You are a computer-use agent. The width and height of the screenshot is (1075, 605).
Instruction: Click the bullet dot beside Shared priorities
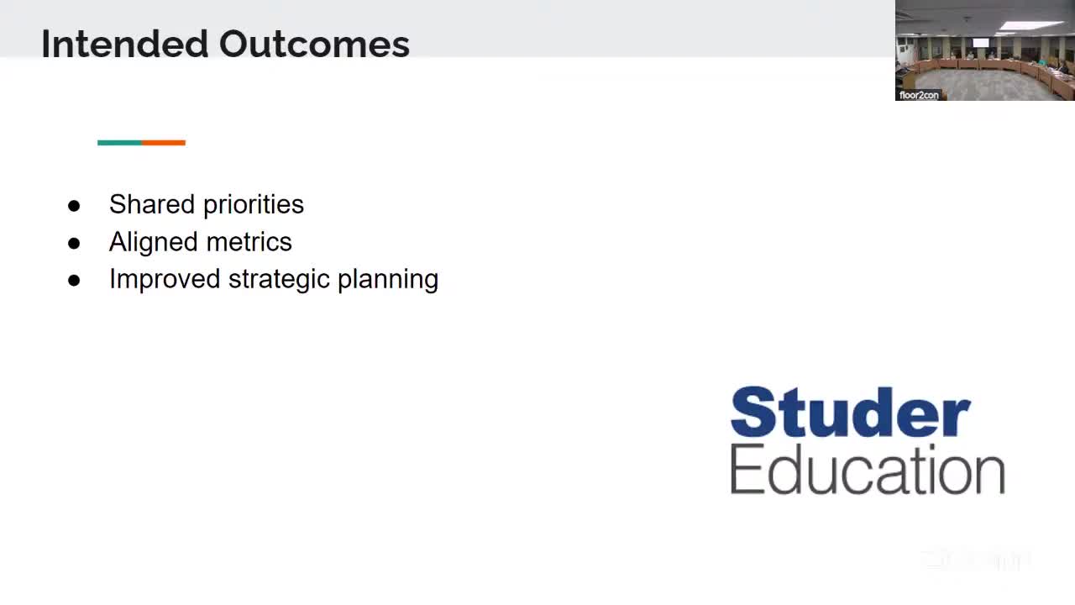(x=74, y=206)
